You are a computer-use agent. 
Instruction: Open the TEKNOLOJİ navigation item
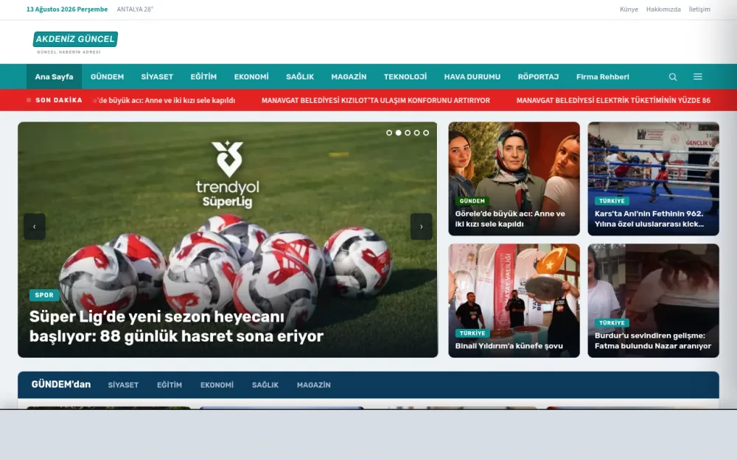[405, 77]
